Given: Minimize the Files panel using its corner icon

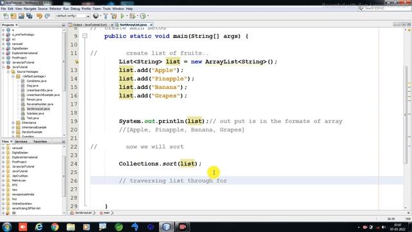Looking at the screenshot, I should coord(63,142).
